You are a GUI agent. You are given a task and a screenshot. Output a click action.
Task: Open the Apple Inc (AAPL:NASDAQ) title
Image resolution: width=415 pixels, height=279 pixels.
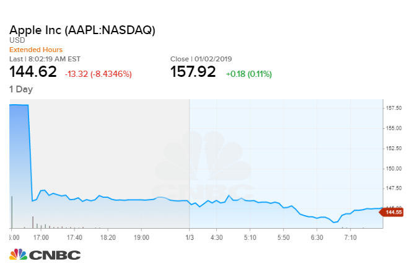pyautogui.click(x=82, y=30)
